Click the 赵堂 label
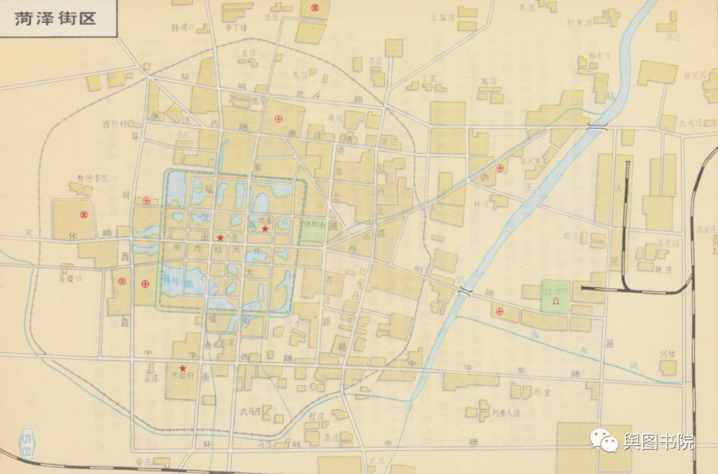Image resolution: width=718 pixels, height=474 pixels. tap(542, 392)
